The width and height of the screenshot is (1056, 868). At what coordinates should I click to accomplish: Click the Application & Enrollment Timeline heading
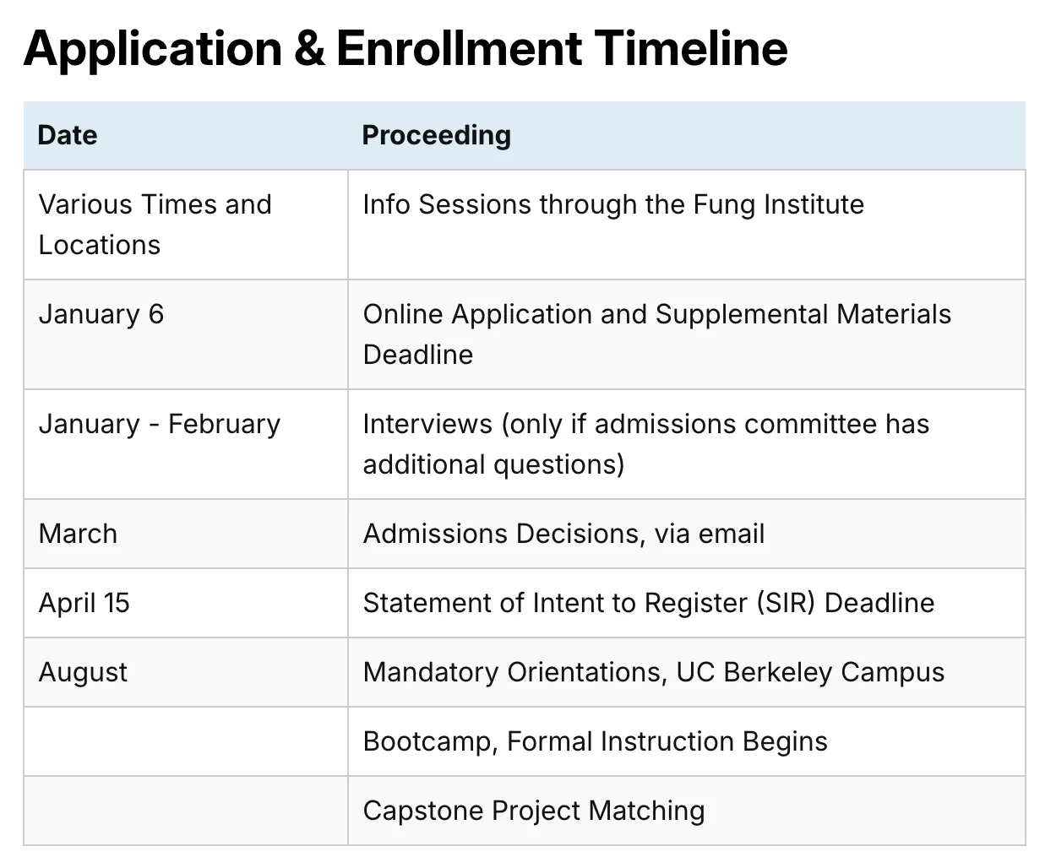click(406, 48)
